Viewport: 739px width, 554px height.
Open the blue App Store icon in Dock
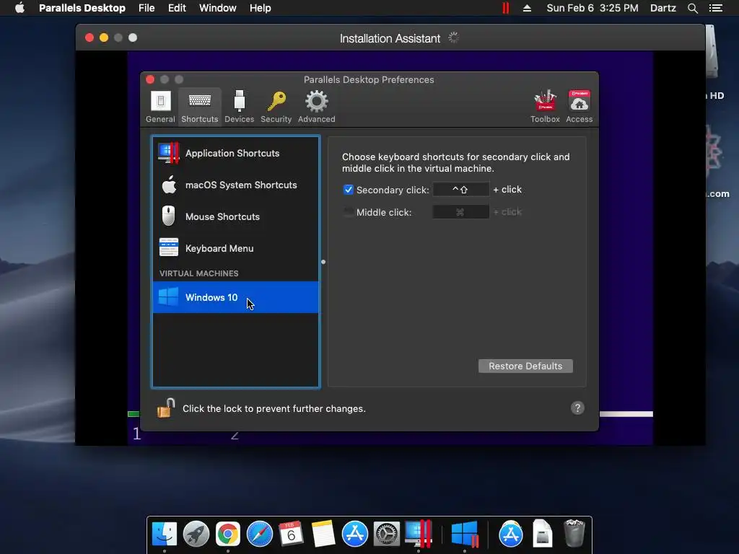point(355,534)
